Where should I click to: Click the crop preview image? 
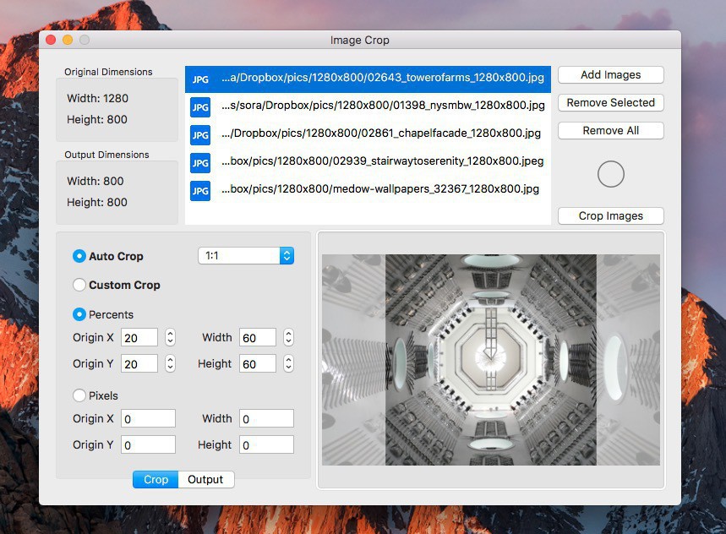490,359
